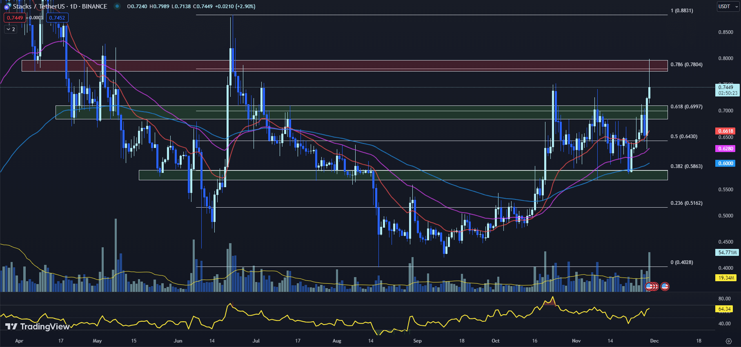Image resolution: width=741 pixels, height=347 pixels.
Task: Select the 0.618 (0.6997) Fibonacci level label
Action: [686, 107]
